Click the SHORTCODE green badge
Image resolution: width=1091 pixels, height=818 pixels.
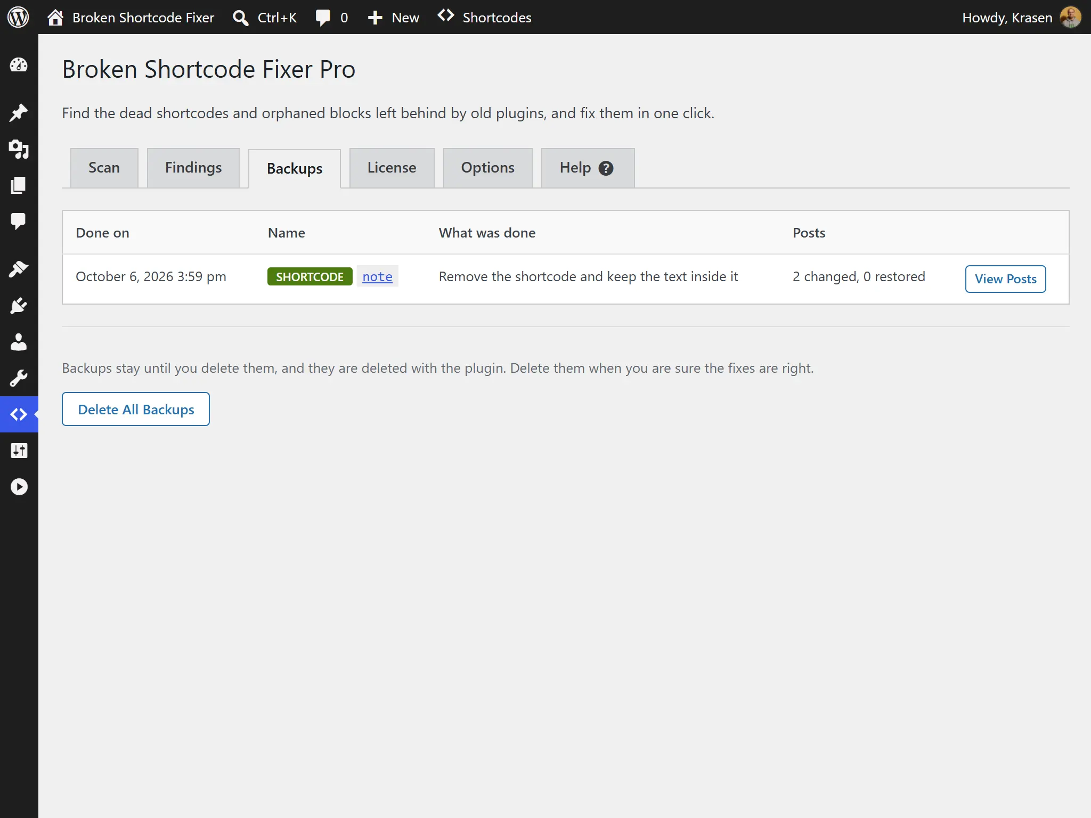click(x=310, y=277)
